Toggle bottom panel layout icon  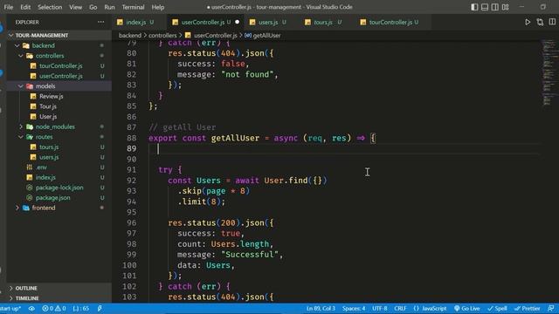tap(485, 7)
